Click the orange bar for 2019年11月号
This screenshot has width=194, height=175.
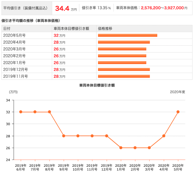pos(124,76)
